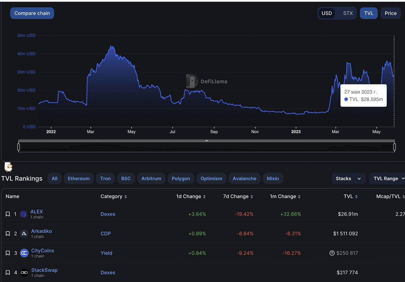Open the TVL Range dropdown
405x282 pixels.
click(x=387, y=178)
